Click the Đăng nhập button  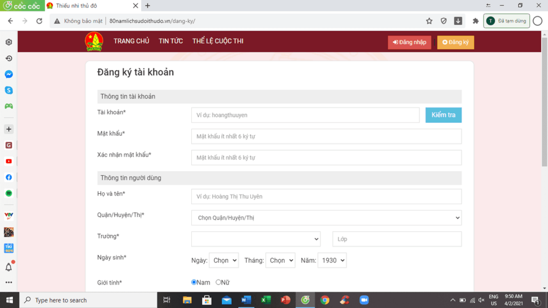click(x=409, y=42)
